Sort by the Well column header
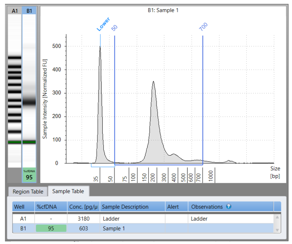This screenshot has height=244, width=292. pyautogui.click(x=23, y=207)
